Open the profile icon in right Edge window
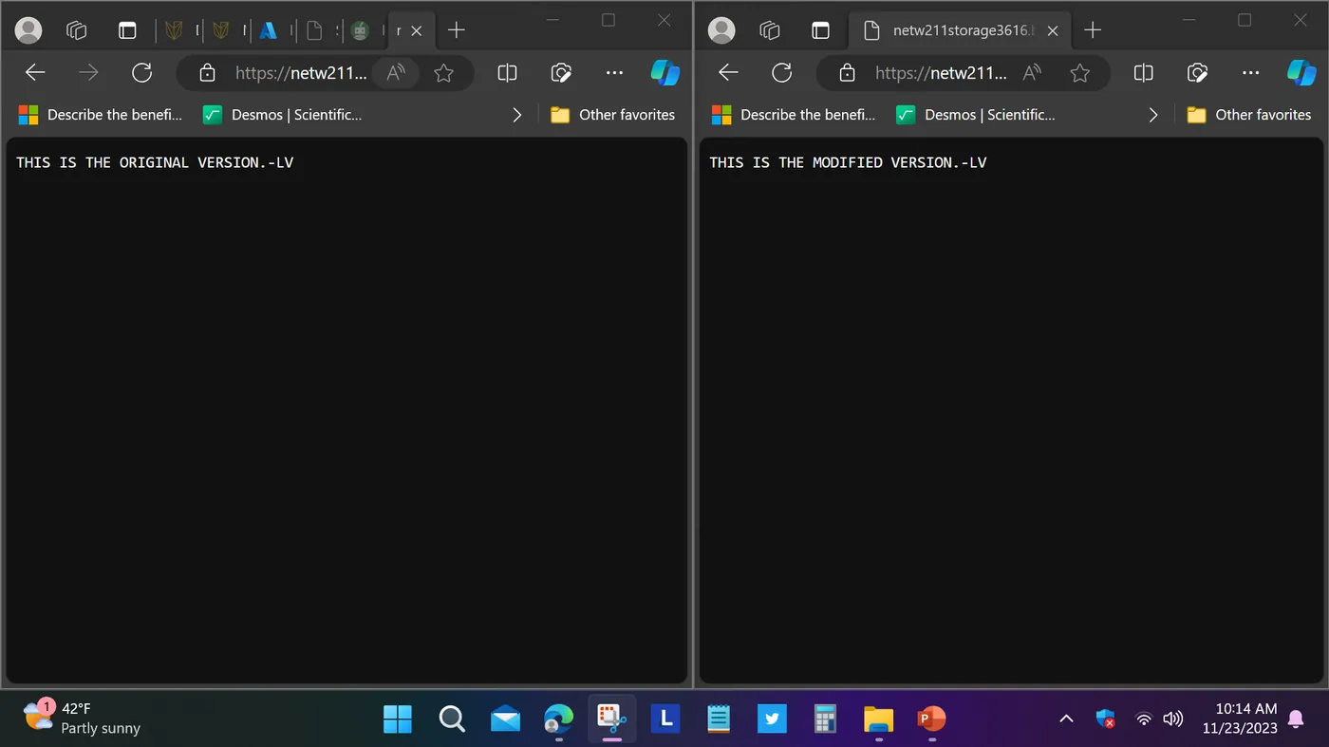The image size is (1329, 747). (721, 30)
